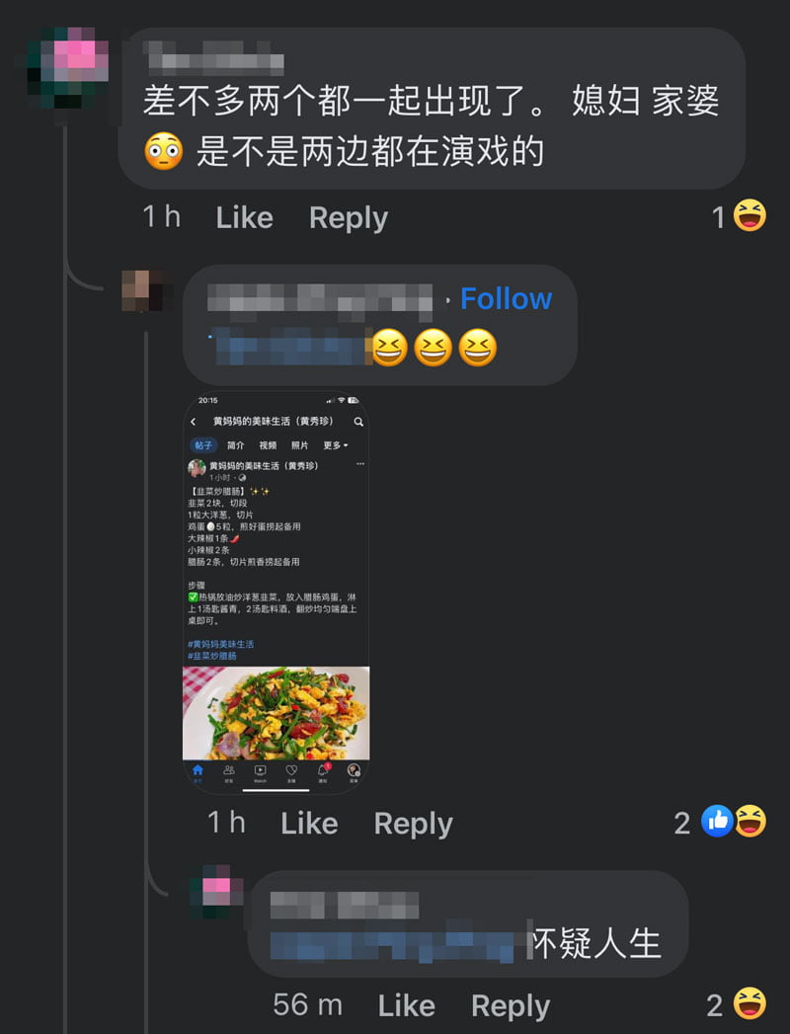Open the Haha reaction on the 56 m comment
Image resolution: width=790 pixels, height=1034 pixels.
coord(750,1003)
